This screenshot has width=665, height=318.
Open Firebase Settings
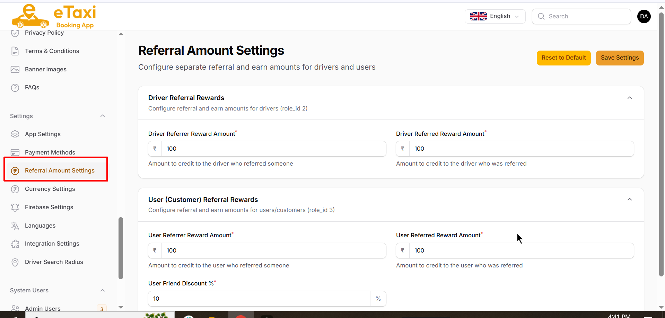[49, 207]
